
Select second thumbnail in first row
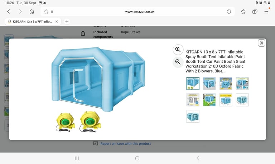tap(209, 83)
